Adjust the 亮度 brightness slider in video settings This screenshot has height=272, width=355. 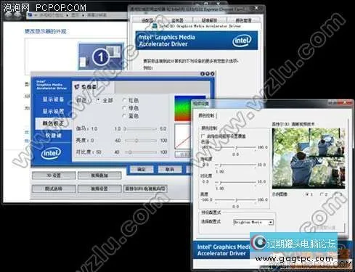[236, 199]
